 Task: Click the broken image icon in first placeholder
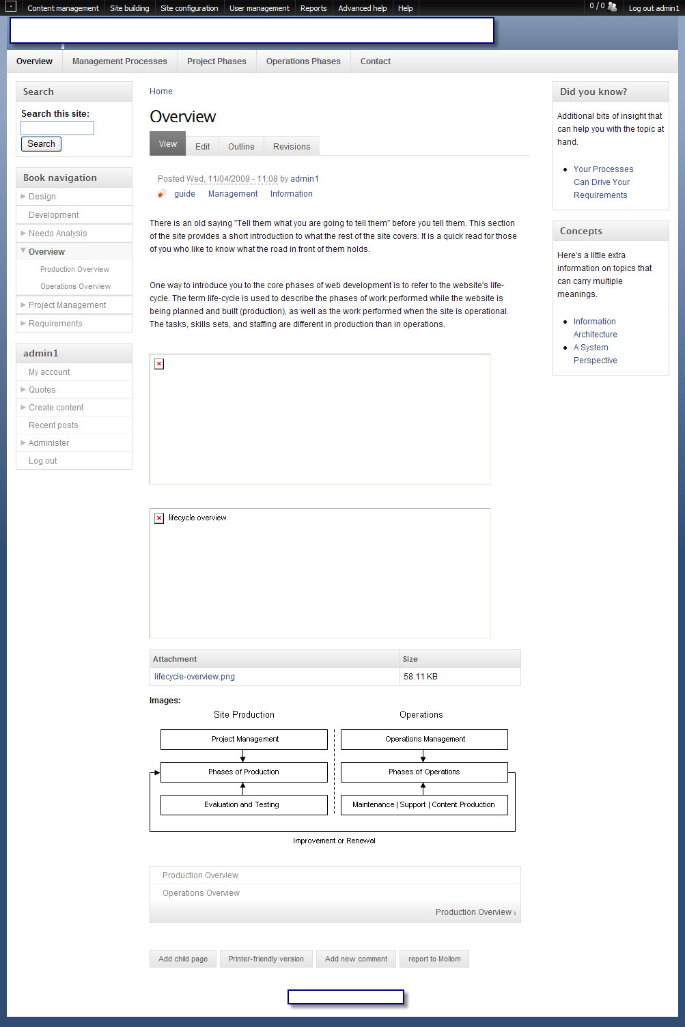(x=159, y=364)
